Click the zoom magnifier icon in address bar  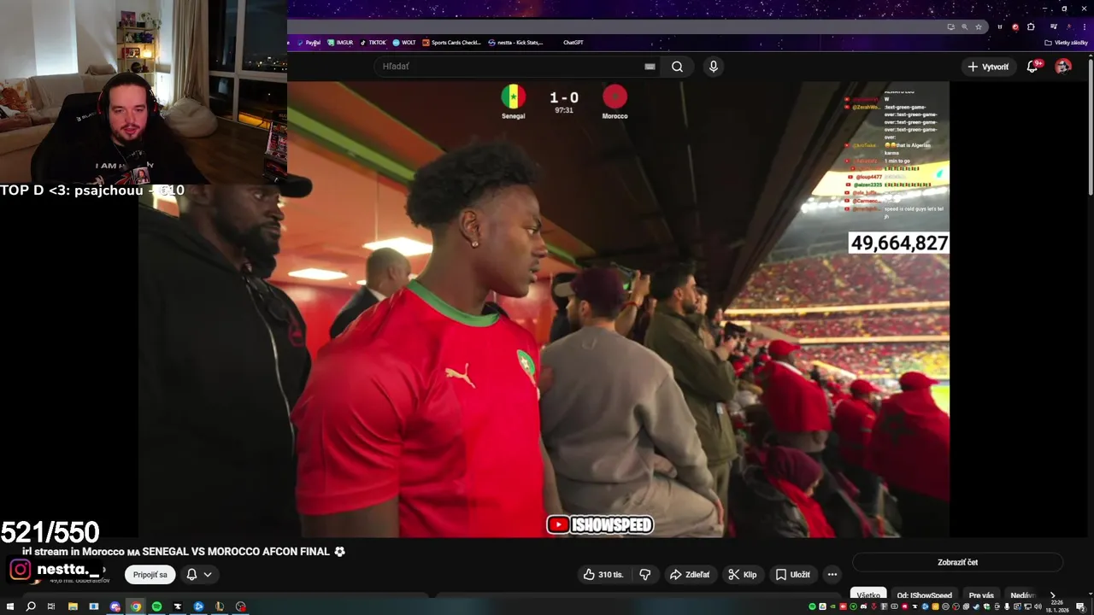(965, 27)
